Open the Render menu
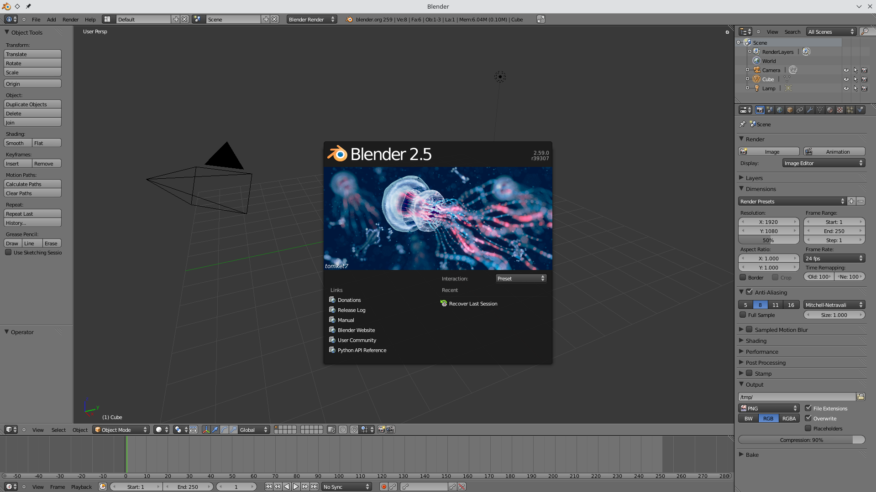This screenshot has height=492, width=876. (70, 20)
